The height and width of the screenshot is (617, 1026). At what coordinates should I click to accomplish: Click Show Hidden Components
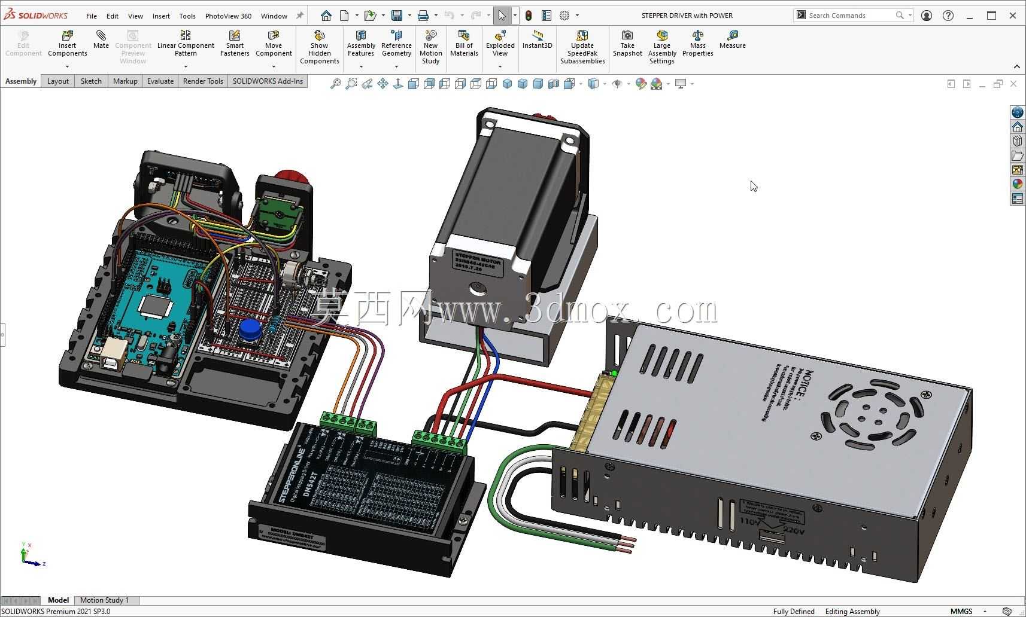coord(320,47)
